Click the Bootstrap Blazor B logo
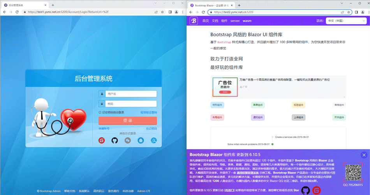The width and height of the screenshot is (370, 195). pyautogui.click(x=194, y=21)
